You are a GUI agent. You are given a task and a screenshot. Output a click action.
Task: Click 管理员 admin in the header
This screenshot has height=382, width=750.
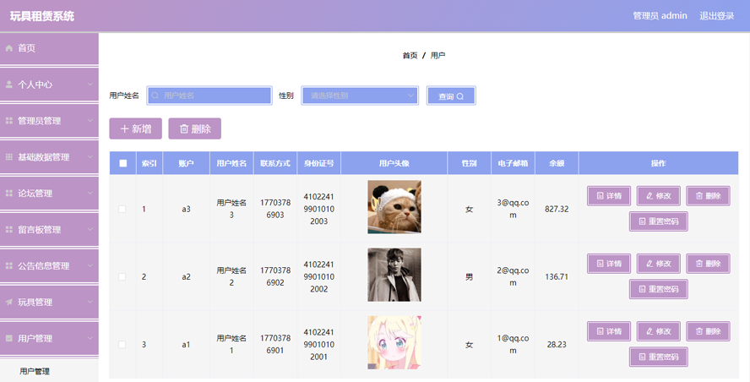coord(660,16)
